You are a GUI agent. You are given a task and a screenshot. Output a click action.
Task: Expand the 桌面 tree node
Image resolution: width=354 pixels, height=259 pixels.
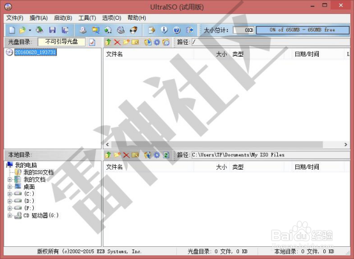point(10,187)
